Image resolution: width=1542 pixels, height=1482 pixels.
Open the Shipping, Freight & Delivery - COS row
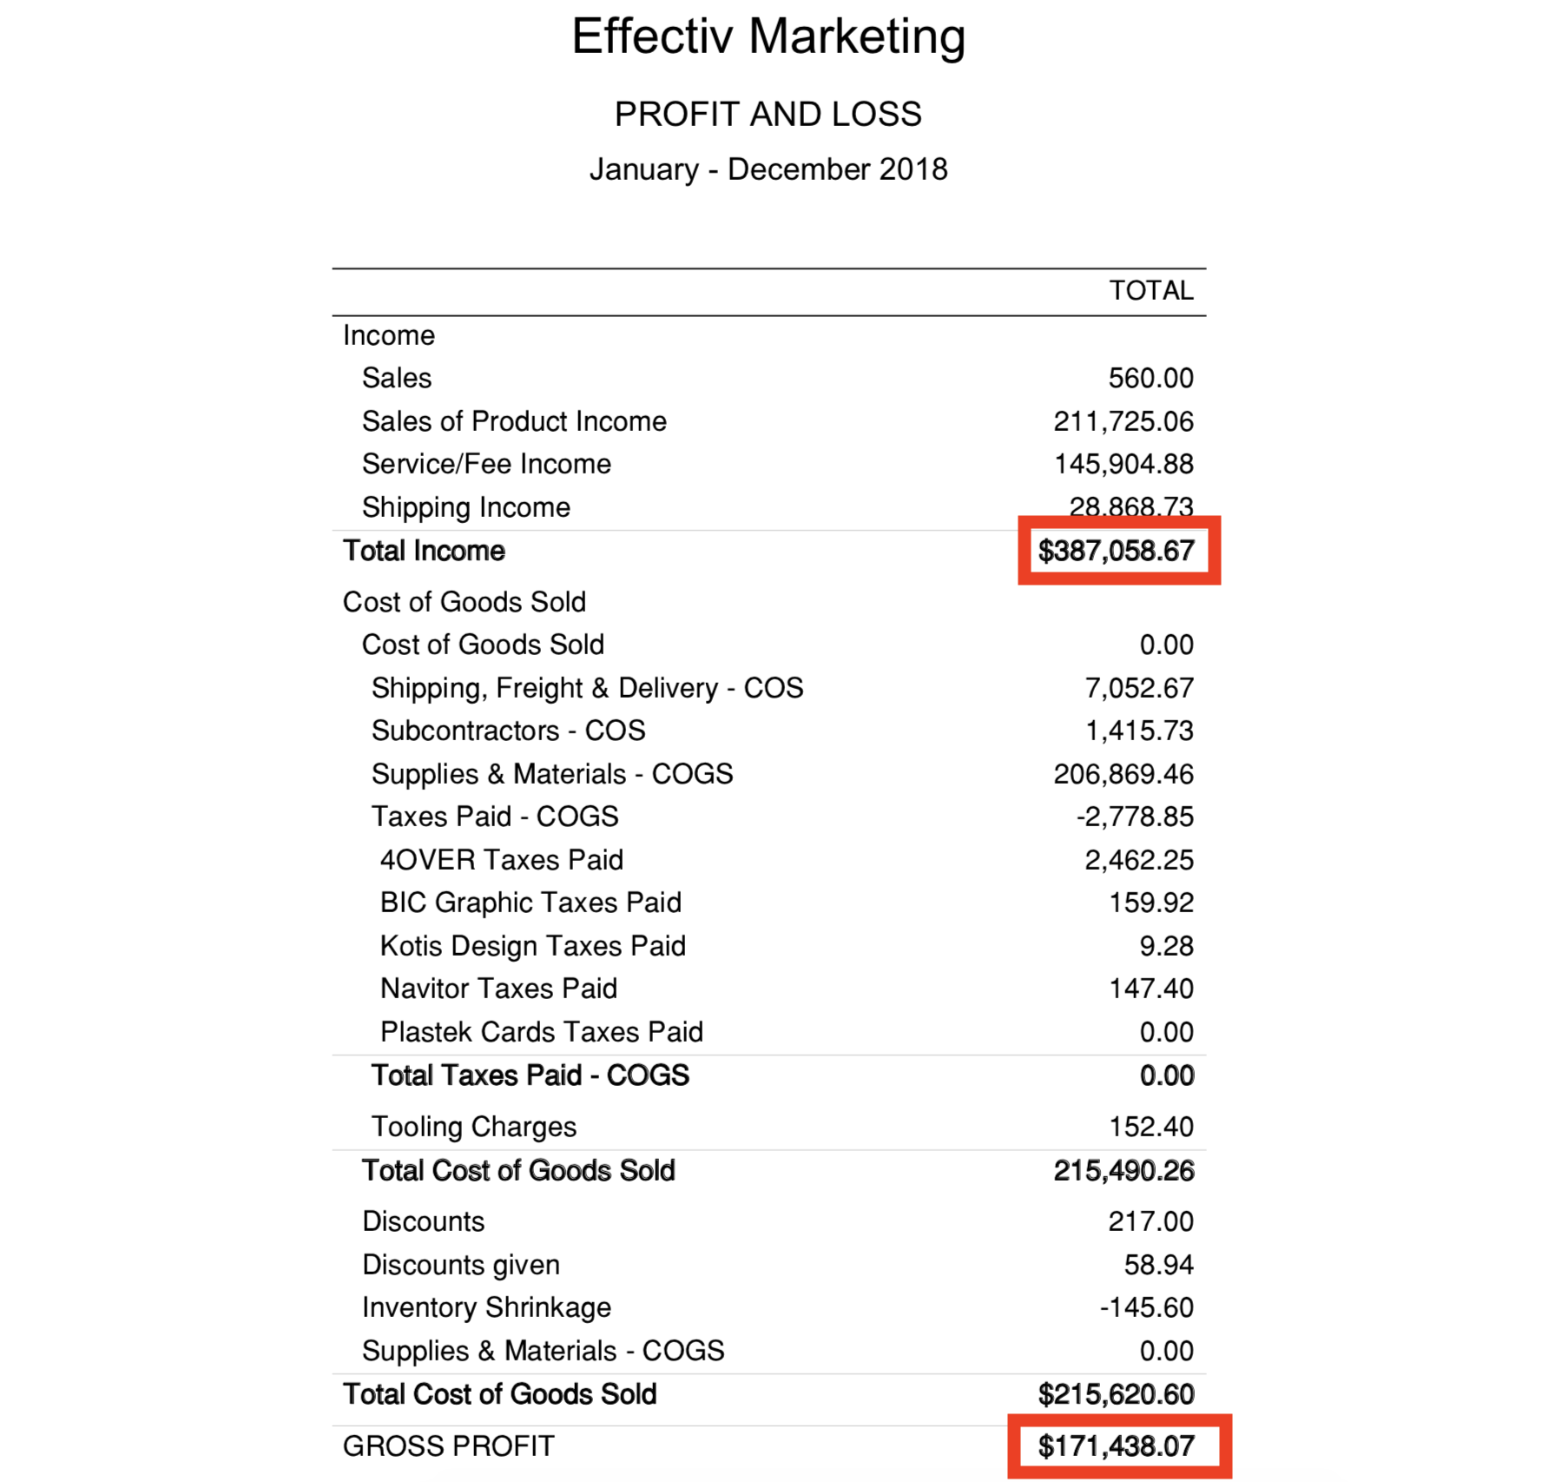pyautogui.click(x=587, y=688)
